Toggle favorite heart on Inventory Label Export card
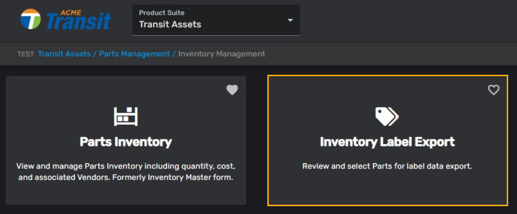 coord(493,90)
